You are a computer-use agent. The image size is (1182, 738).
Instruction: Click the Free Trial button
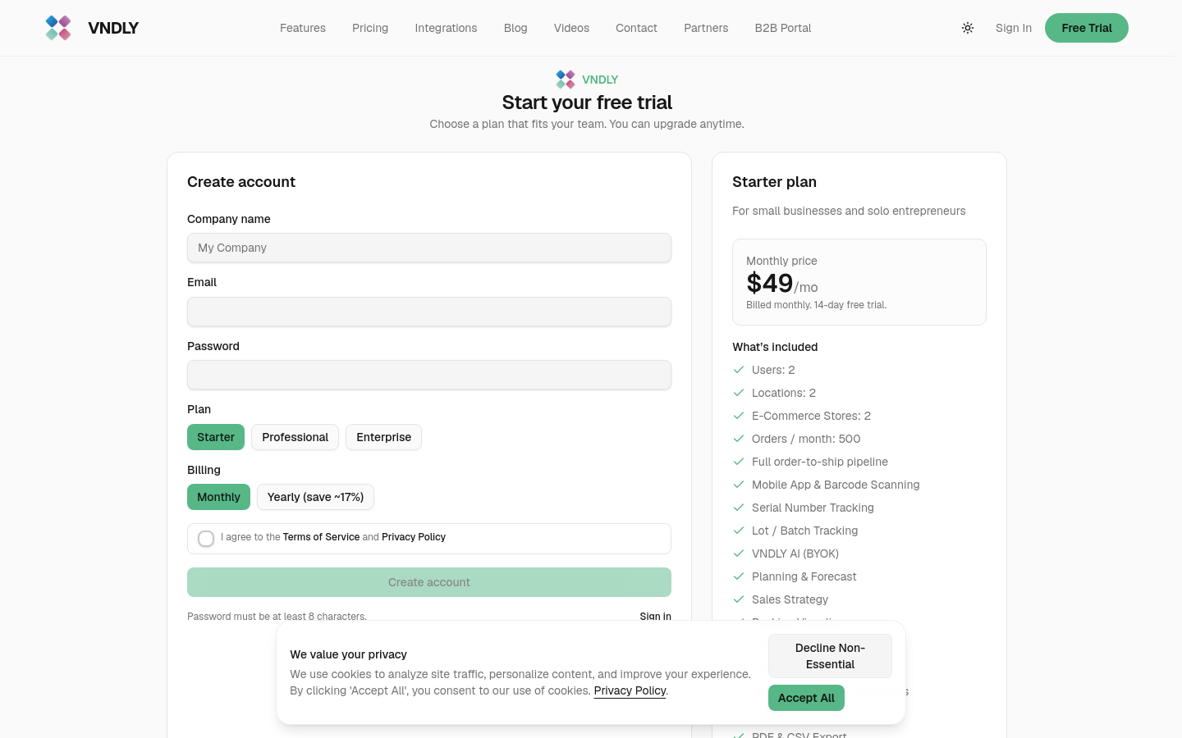1087,28
